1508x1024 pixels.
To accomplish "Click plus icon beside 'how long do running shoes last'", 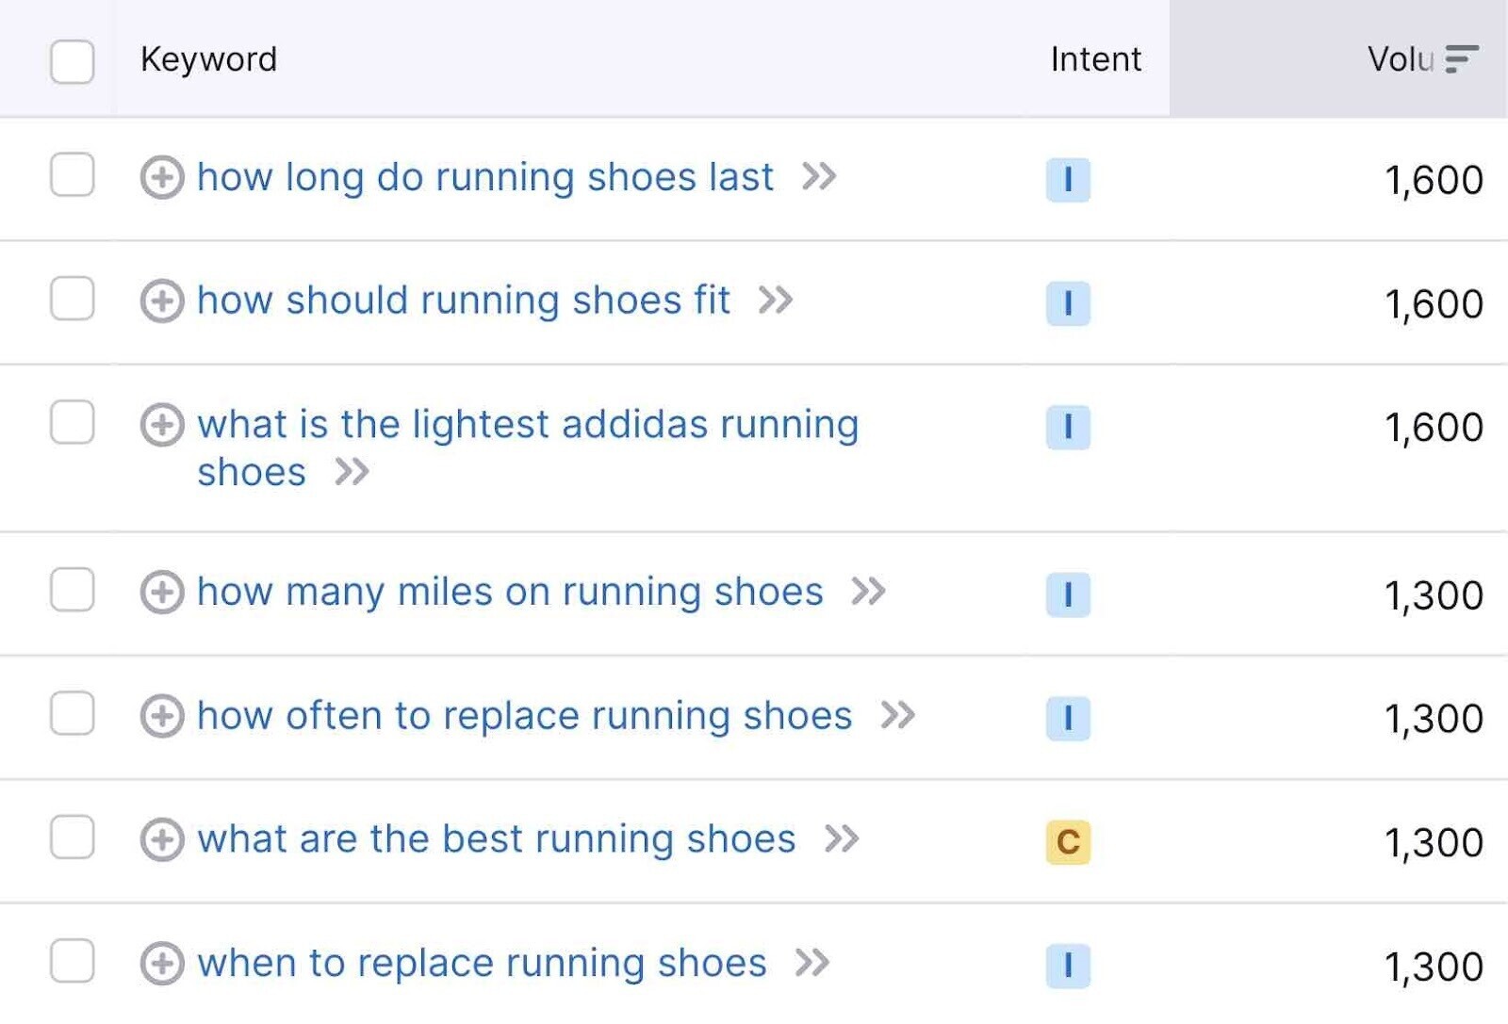I will (x=161, y=177).
